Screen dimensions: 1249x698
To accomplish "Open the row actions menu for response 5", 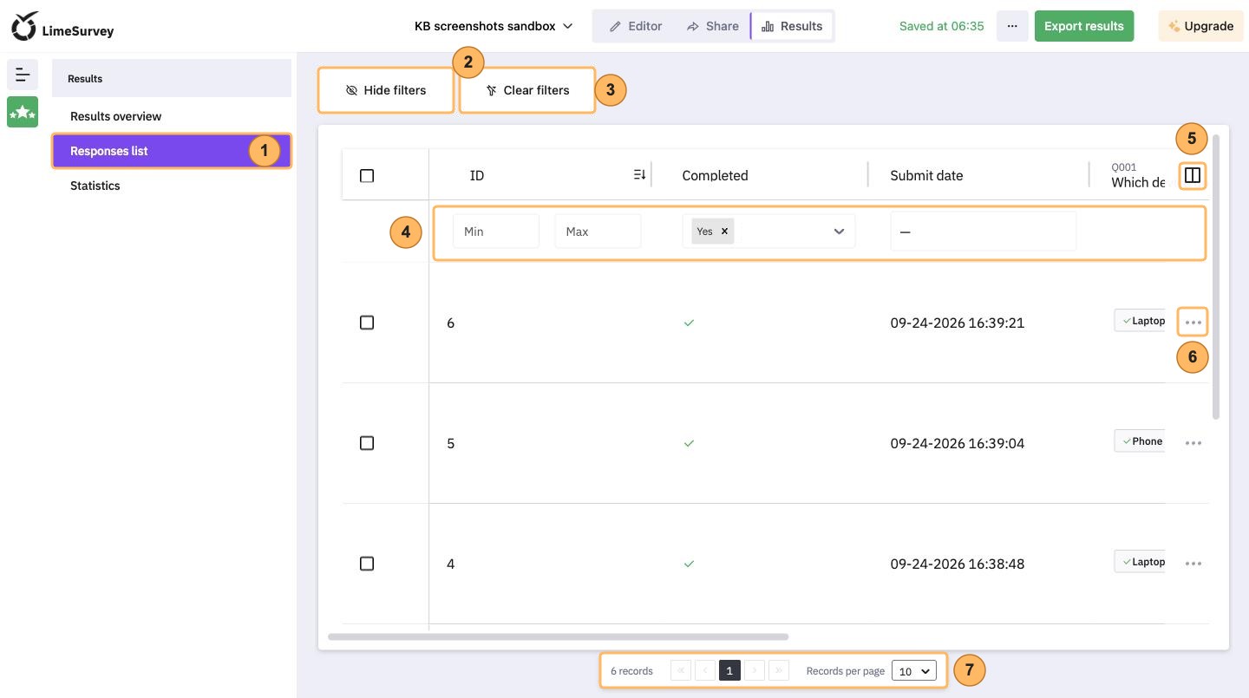I will [x=1193, y=443].
